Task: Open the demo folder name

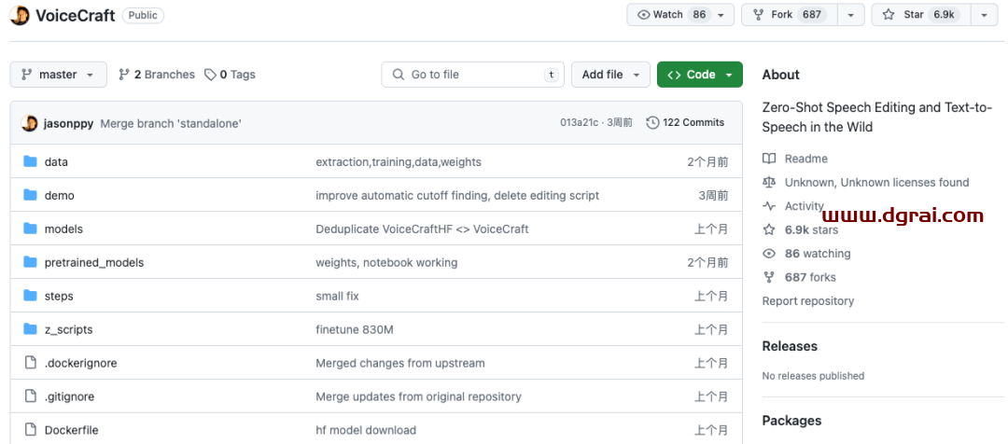Action: click(x=59, y=195)
